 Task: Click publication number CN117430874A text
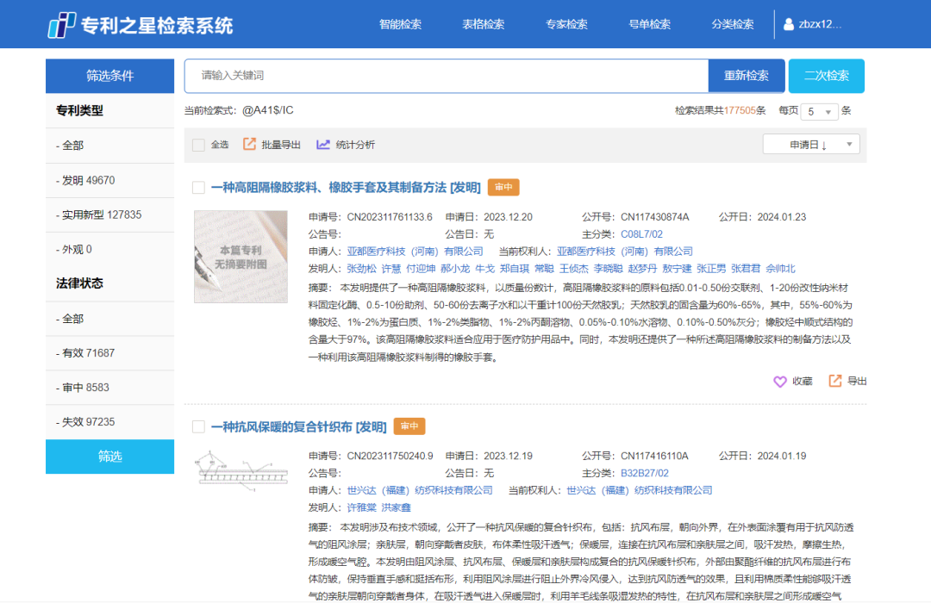coord(655,217)
